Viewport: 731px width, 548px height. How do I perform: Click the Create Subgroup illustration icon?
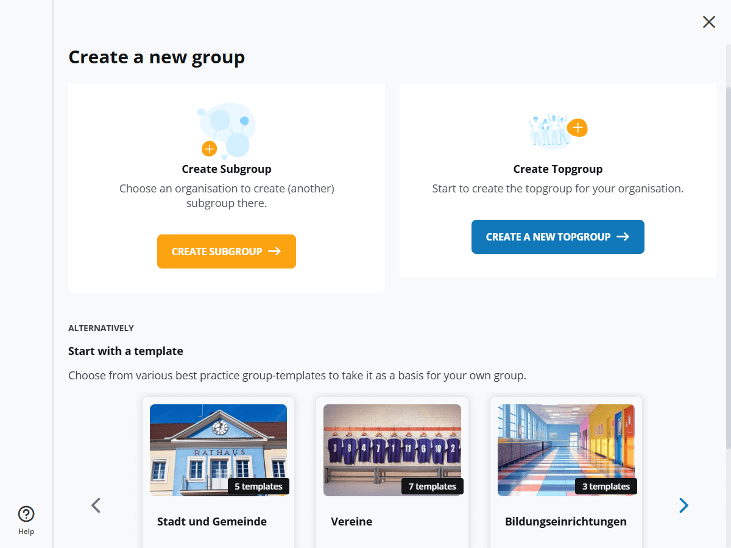coord(227,130)
